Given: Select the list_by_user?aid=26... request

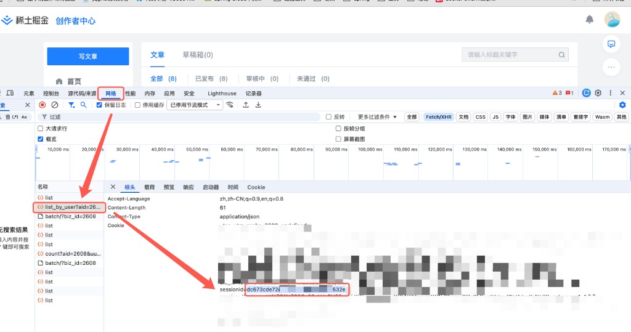Looking at the screenshot, I should click(69, 207).
